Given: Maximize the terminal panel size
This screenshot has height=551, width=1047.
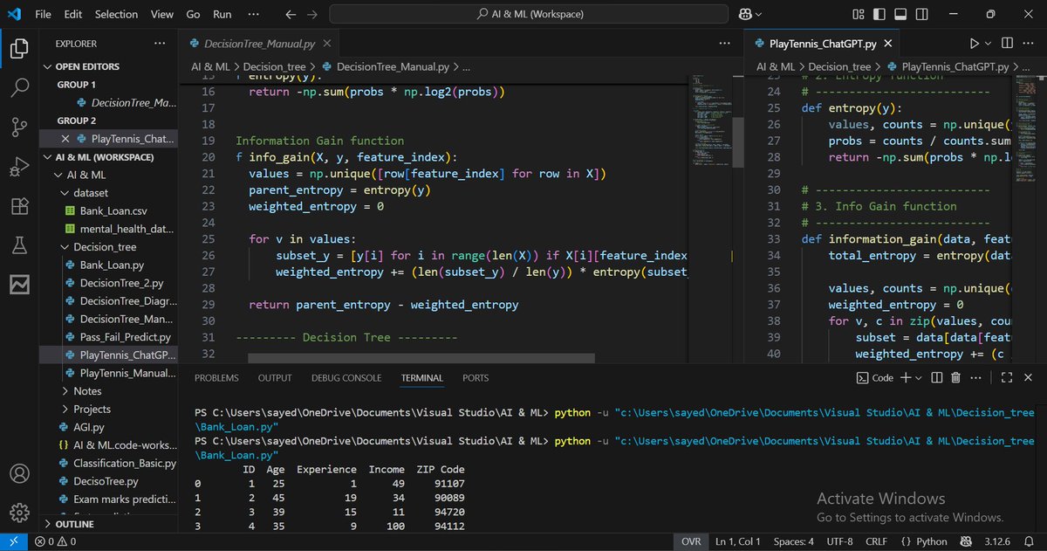Looking at the screenshot, I should (1006, 377).
